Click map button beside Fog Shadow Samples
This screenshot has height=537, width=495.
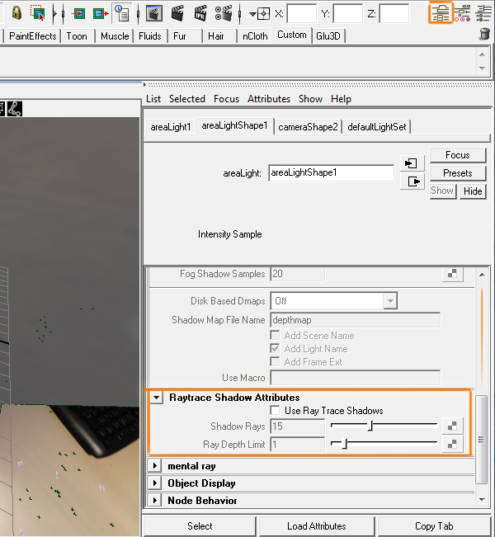pos(452,273)
